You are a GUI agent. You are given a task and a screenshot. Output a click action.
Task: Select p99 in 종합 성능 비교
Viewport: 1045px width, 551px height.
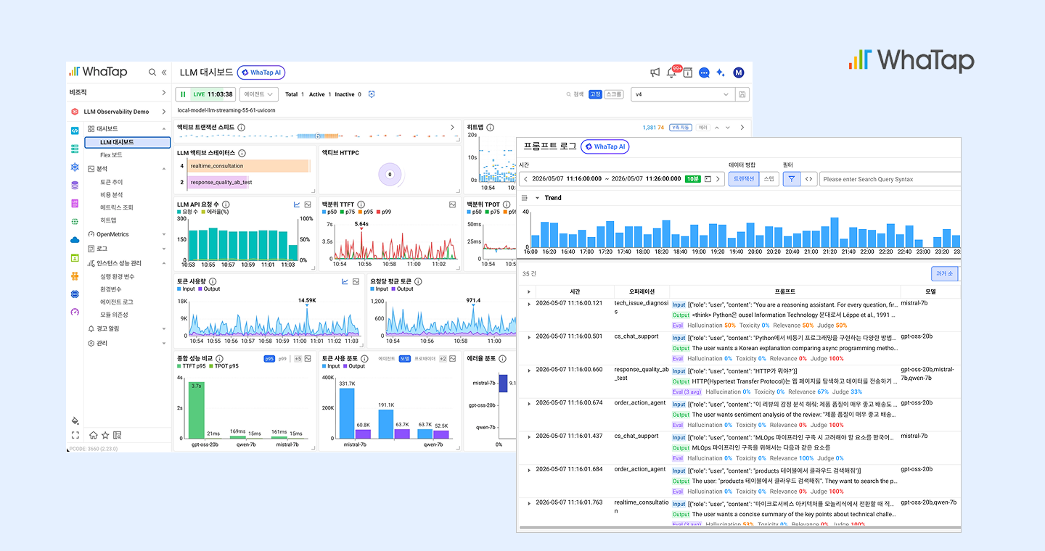[282, 358]
